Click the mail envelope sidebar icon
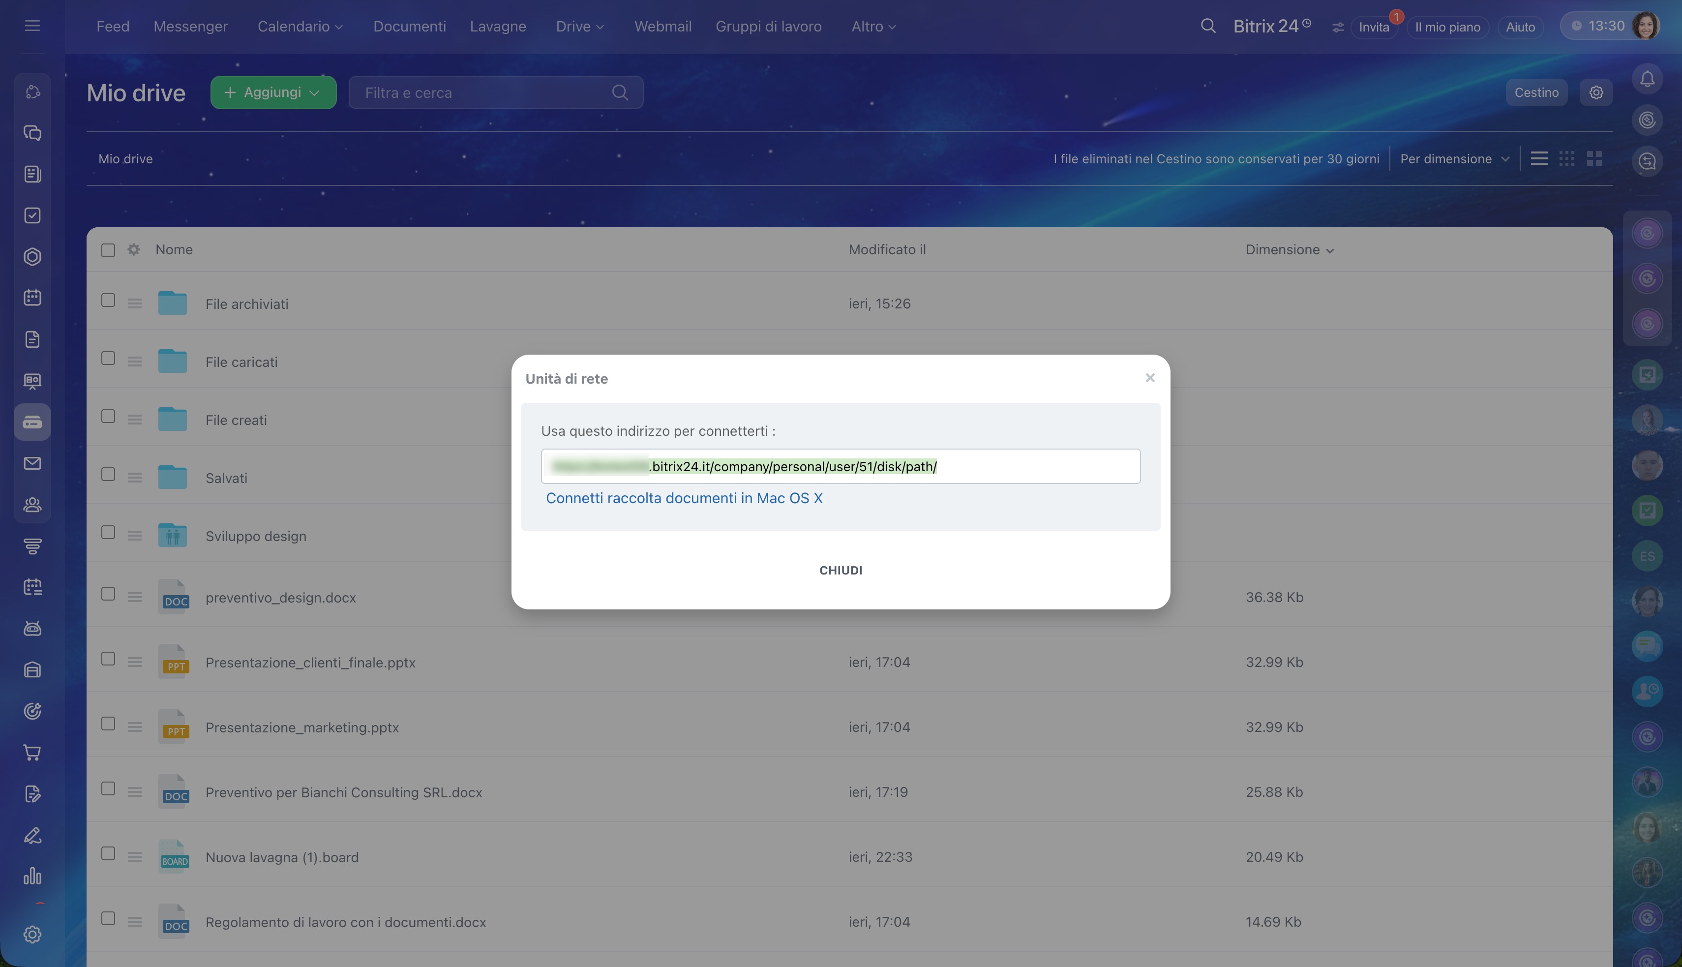This screenshot has width=1682, height=967. [32, 463]
